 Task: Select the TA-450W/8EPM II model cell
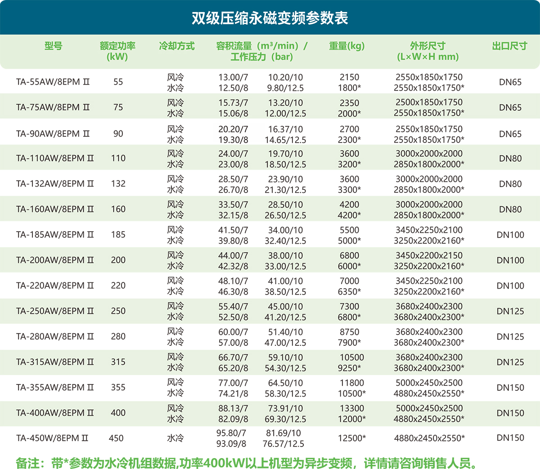(52, 438)
